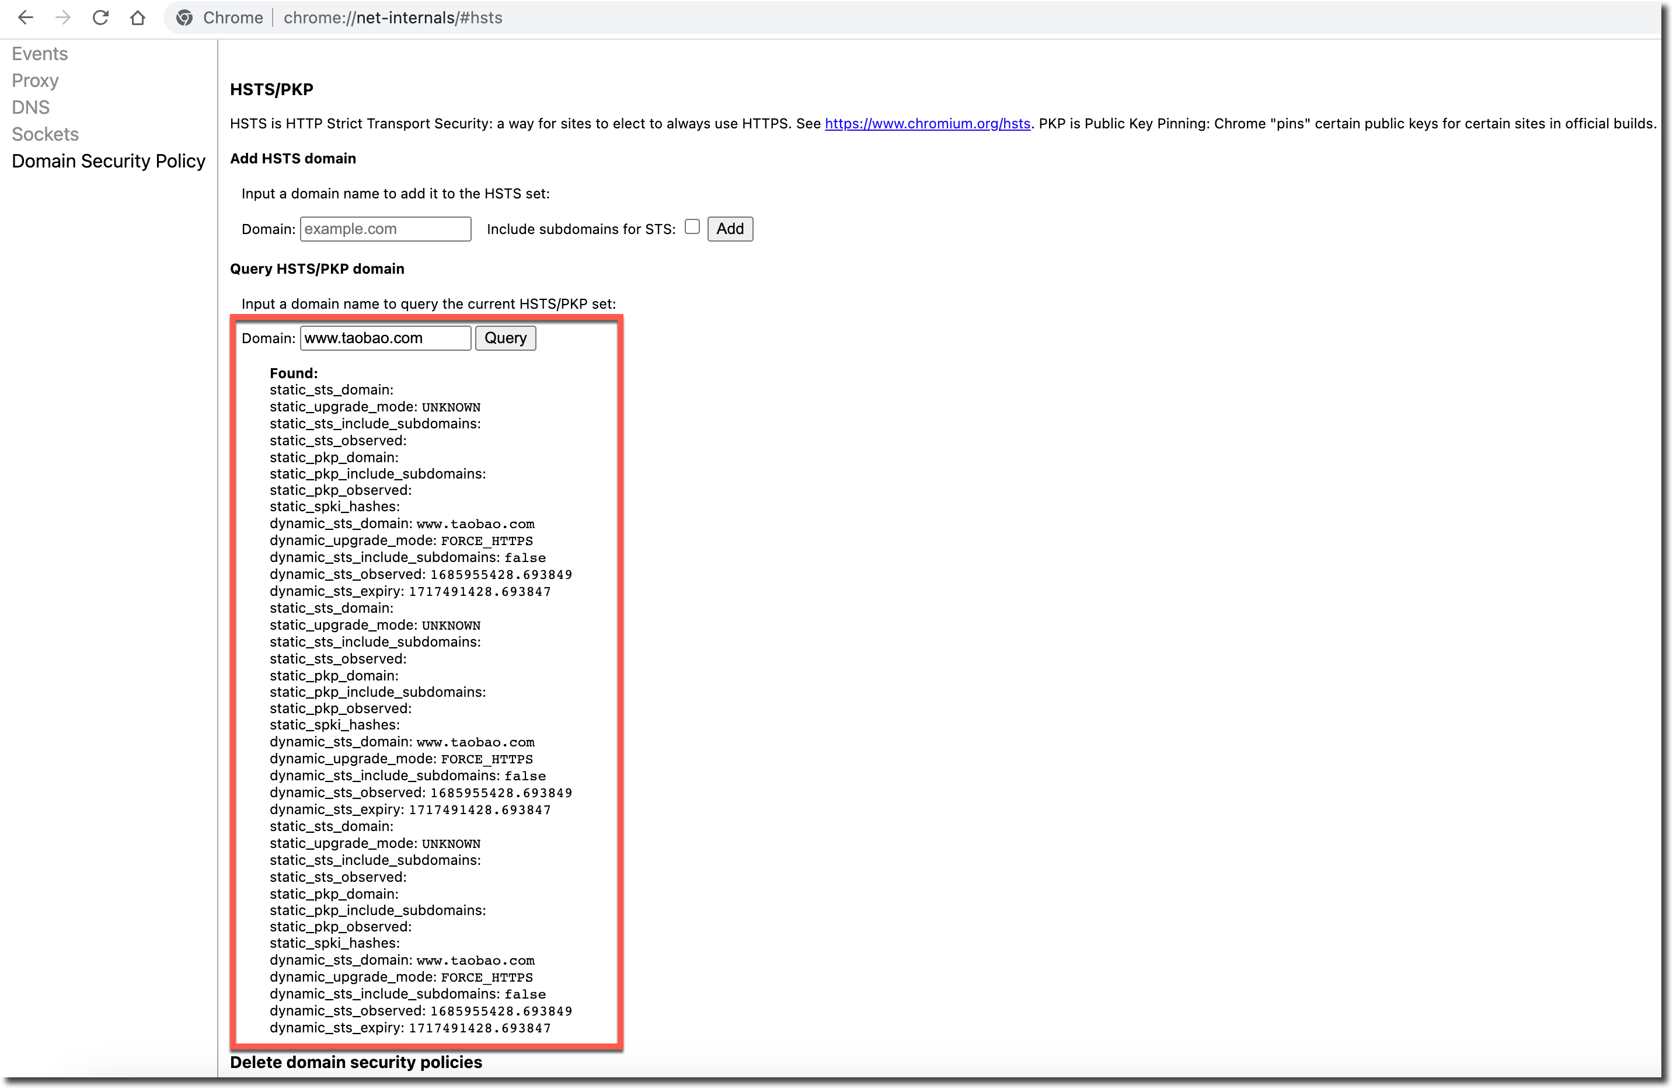Enable Include subdomains for STS checkbox

pyautogui.click(x=692, y=226)
